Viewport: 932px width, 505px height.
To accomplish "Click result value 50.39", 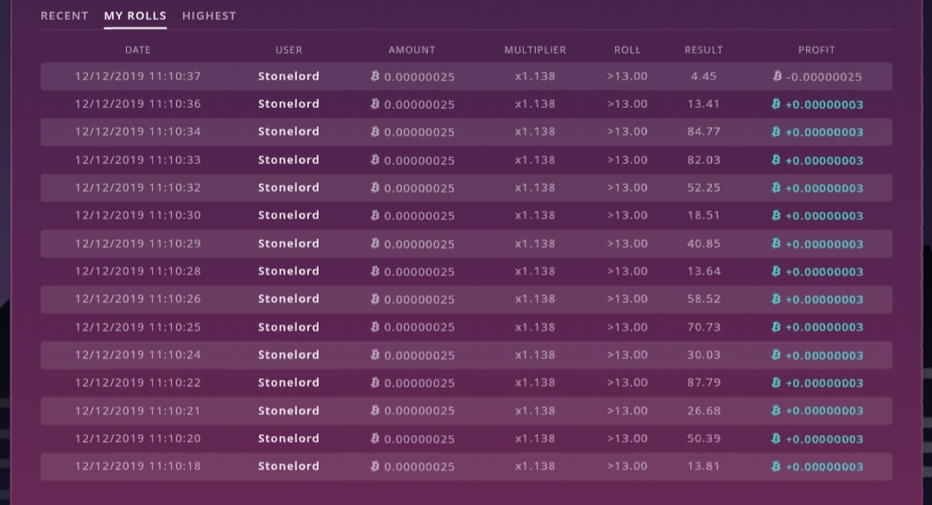I will [704, 439].
